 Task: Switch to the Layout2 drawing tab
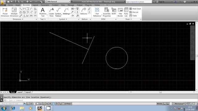click(28, 92)
